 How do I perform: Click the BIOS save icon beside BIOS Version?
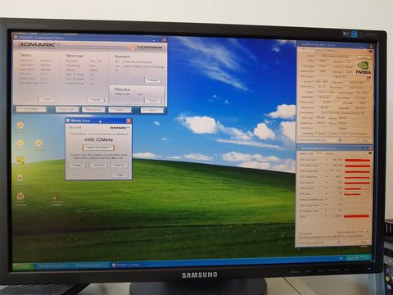[369, 78]
